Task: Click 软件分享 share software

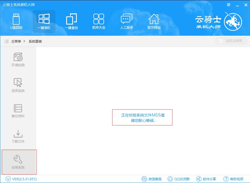Action: tap(206, 179)
